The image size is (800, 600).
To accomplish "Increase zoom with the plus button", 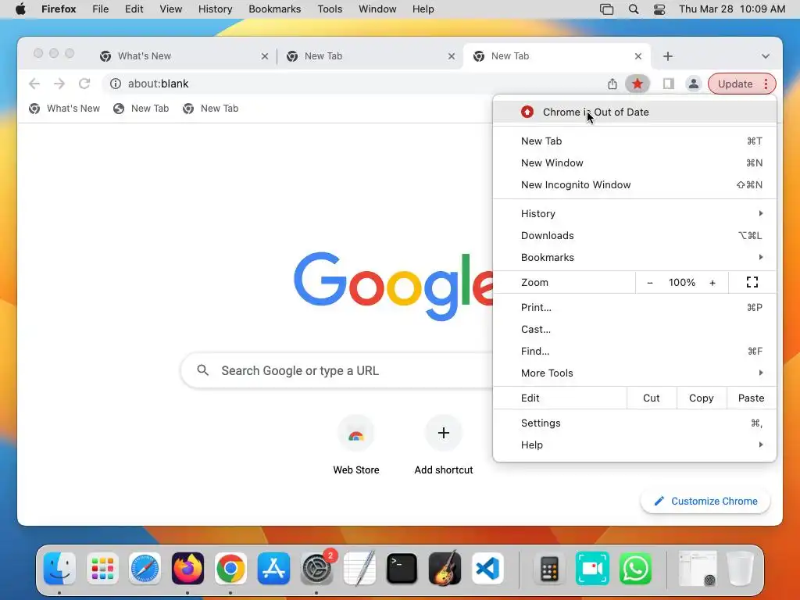I will [712, 282].
